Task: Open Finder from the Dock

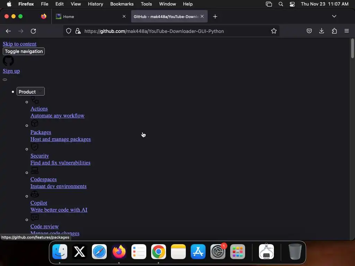Action: click(60, 251)
